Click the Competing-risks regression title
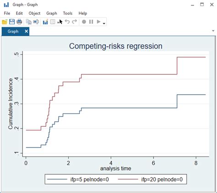This screenshot has width=217, height=193. point(116,46)
